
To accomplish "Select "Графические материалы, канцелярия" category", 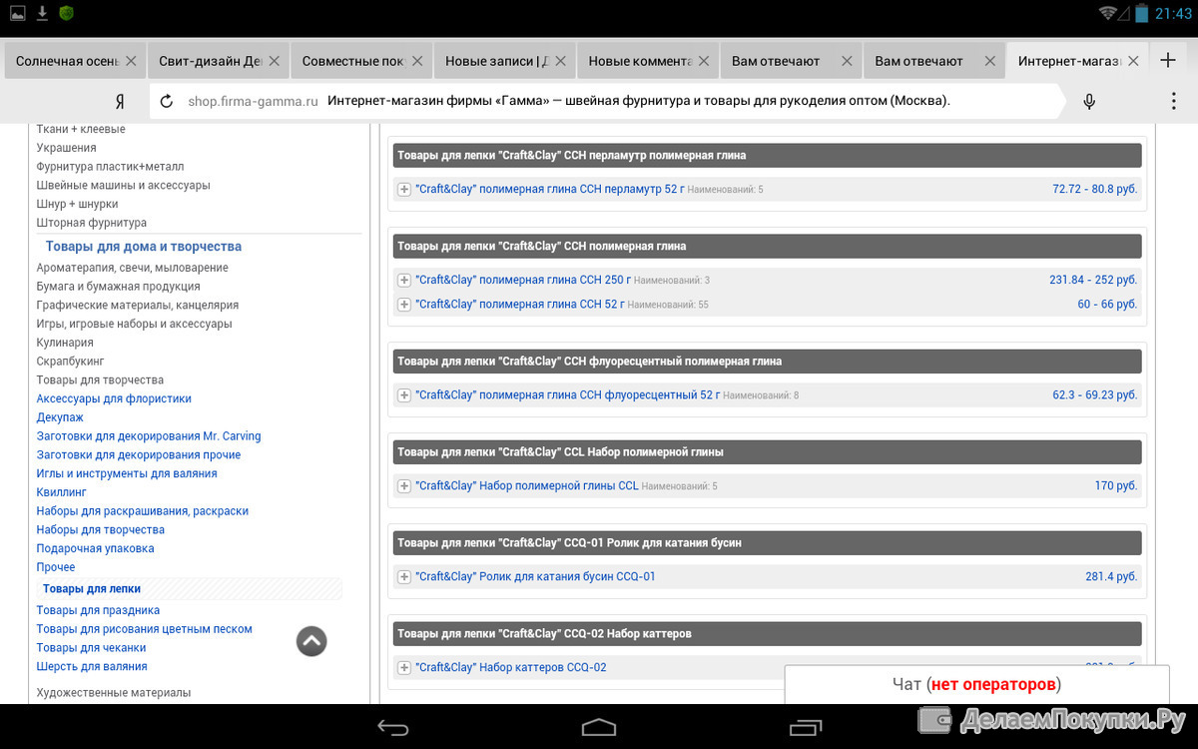I will [138, 305].
